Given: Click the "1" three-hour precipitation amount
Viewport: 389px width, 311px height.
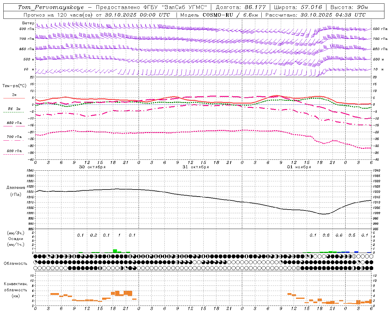Looking at the screenshot, I should (x=119, y=235).
